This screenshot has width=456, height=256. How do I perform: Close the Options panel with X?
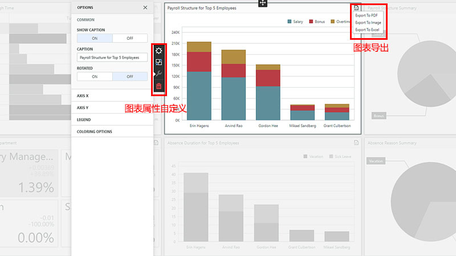[145, 7]
